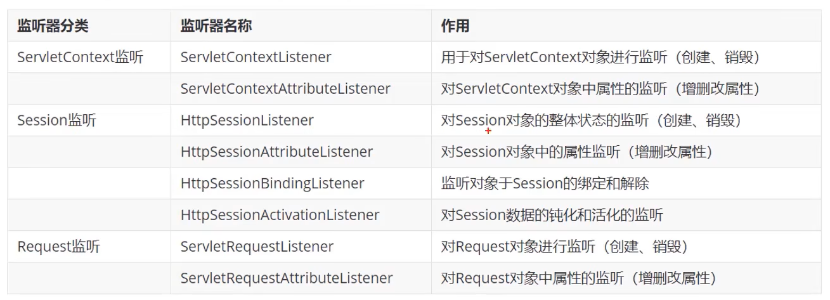Select the Session监听 category cell
This screenshot has width=830, height=300.
[57, 121]
